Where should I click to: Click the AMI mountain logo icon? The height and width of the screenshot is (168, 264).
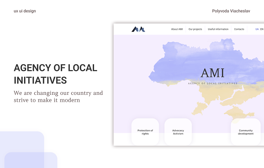point(138,29)
